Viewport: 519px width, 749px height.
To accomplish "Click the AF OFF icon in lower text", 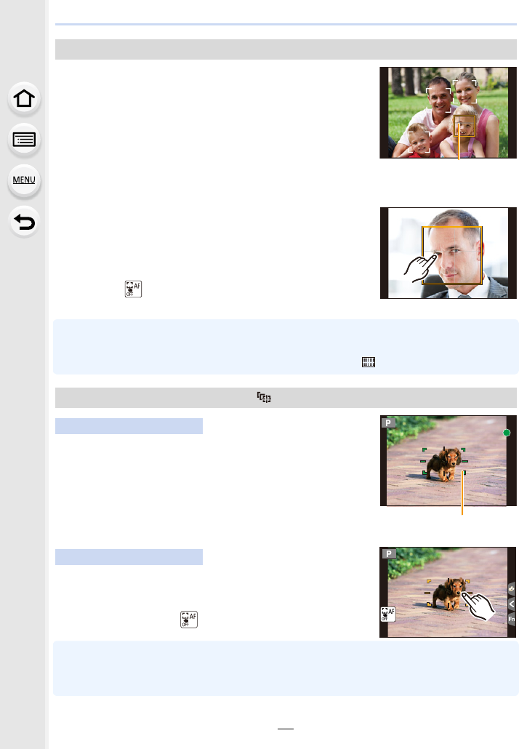I will pyautogui.click(x=189, y=620).
